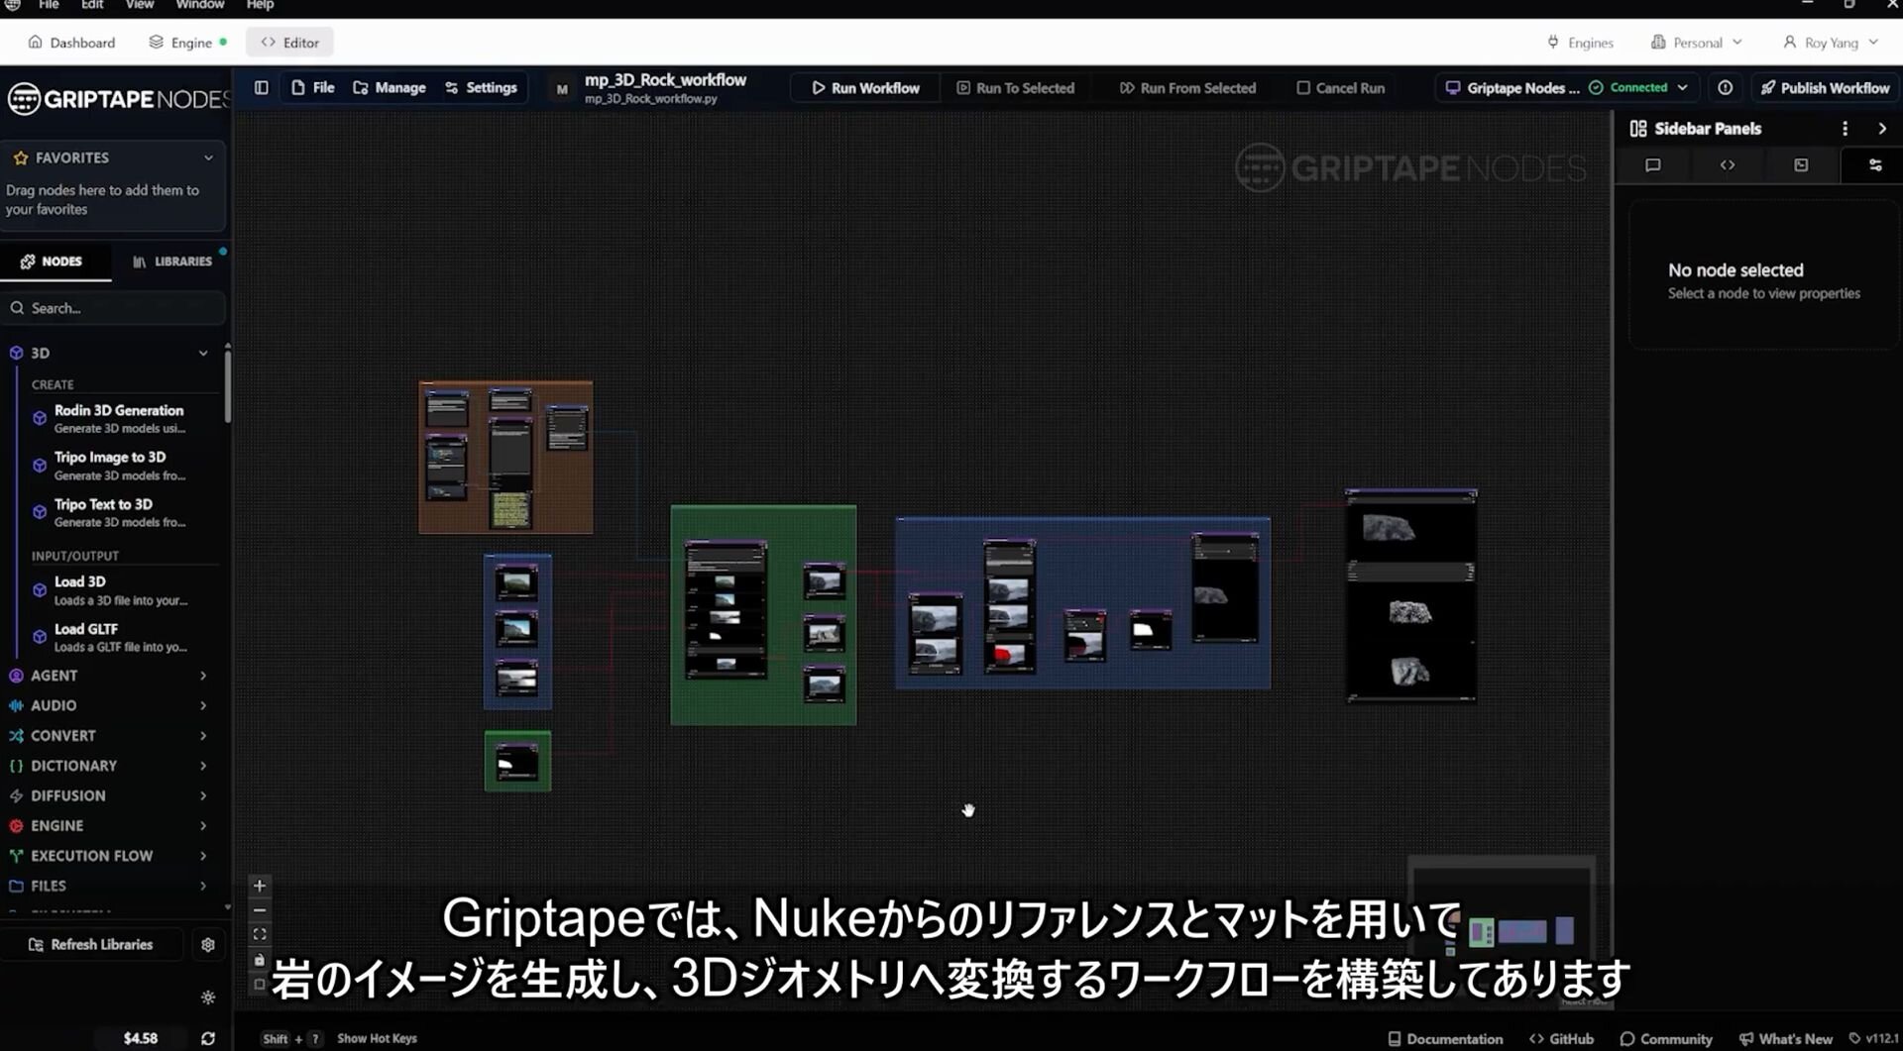1903x1051 pixels.
Task: Open the Personal workspace dropdown
Action: tap(1696, 43)
